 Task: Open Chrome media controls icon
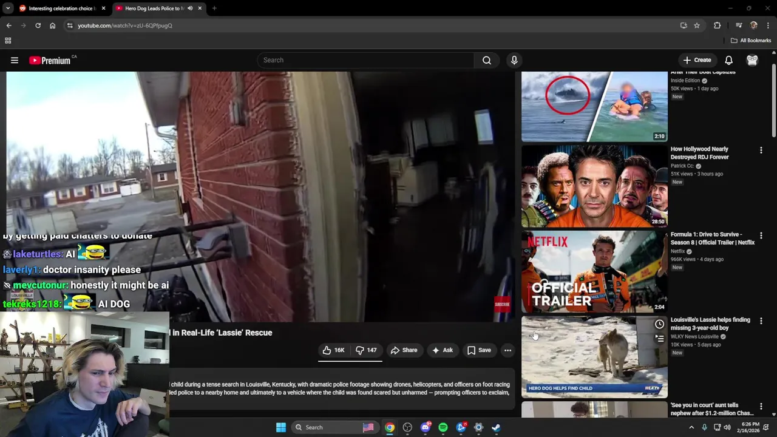pyautogui.click(x=739, y=25)
